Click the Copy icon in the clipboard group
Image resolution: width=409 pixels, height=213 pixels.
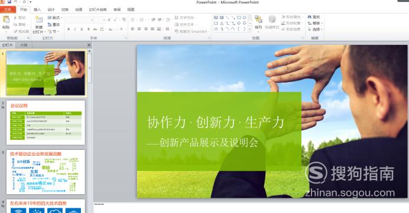point(15,24)
